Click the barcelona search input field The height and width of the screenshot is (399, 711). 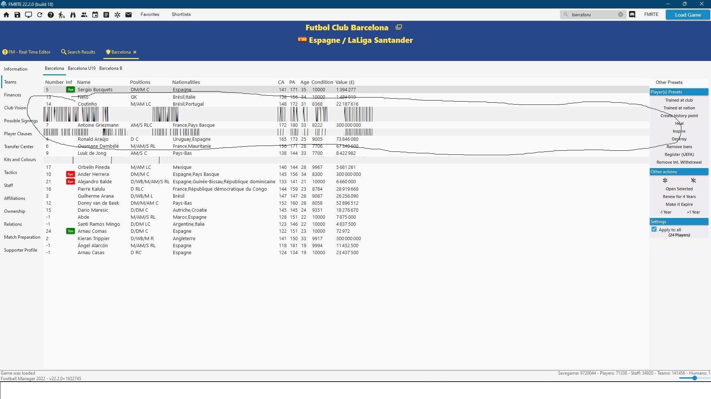coord(592,14)
